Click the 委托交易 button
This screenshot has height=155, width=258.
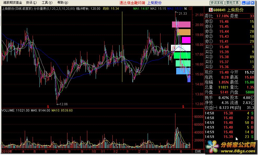coord(232,3)
